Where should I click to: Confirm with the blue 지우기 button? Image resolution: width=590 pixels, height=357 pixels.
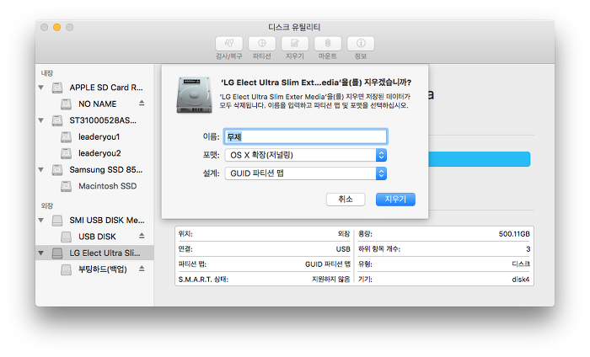point(395,200)
